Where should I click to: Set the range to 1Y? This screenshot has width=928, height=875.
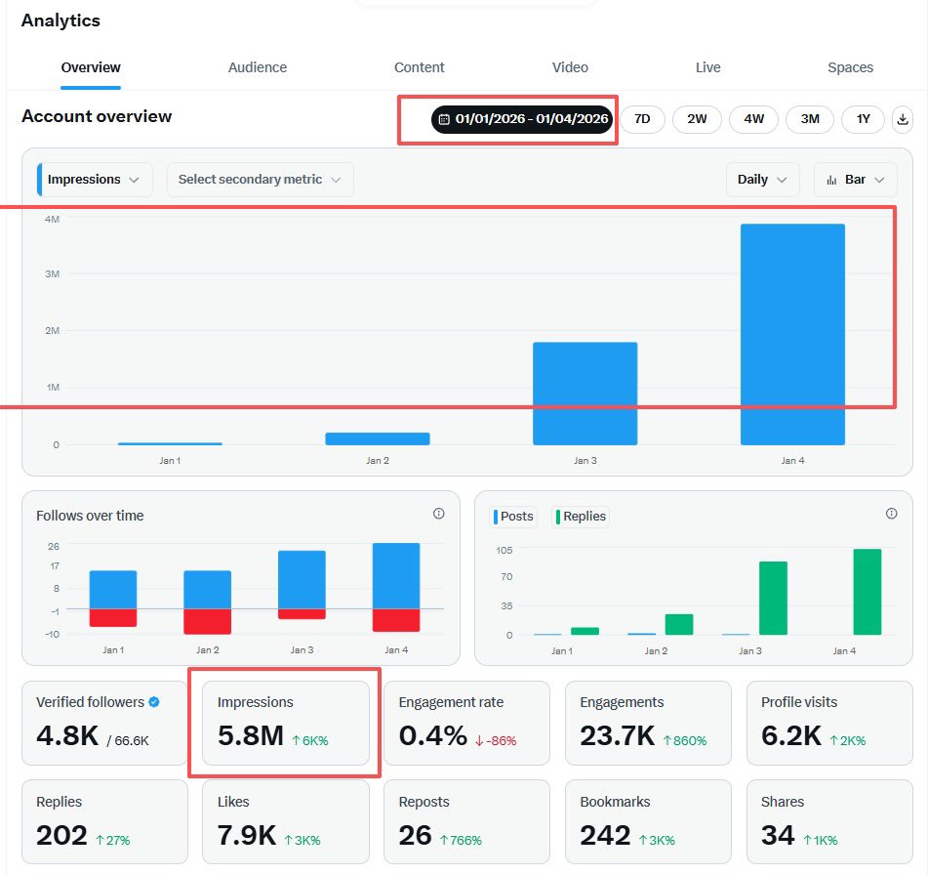863,119
